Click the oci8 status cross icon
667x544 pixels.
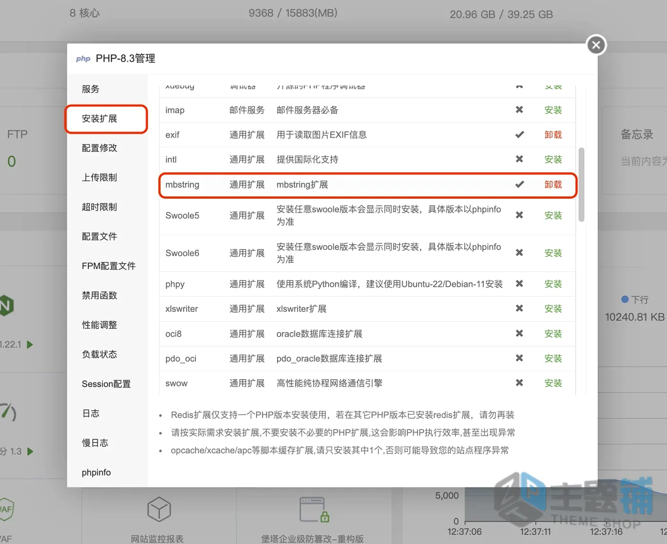click(x=519, y=333)
